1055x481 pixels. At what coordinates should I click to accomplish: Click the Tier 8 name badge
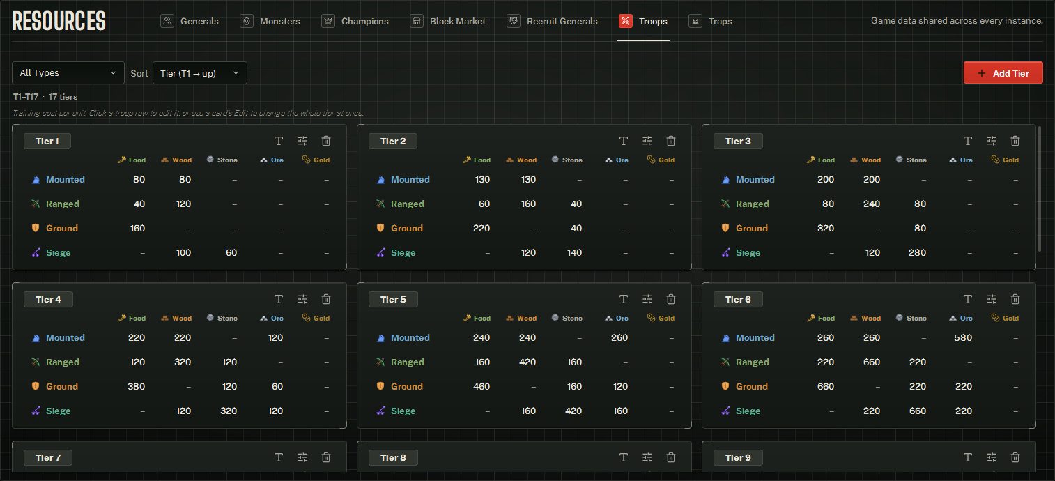coord(393,458)
